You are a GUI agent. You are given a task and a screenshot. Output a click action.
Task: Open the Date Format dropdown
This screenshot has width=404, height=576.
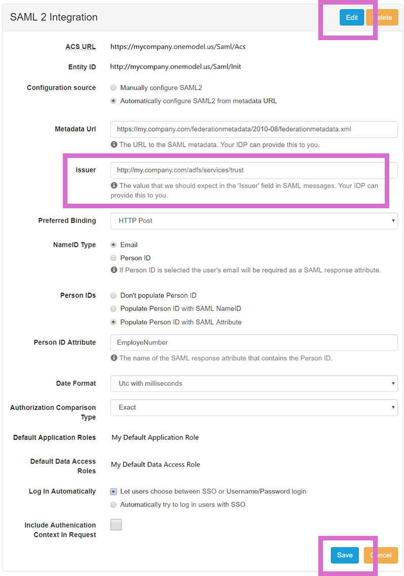click(x=253, y=383)
